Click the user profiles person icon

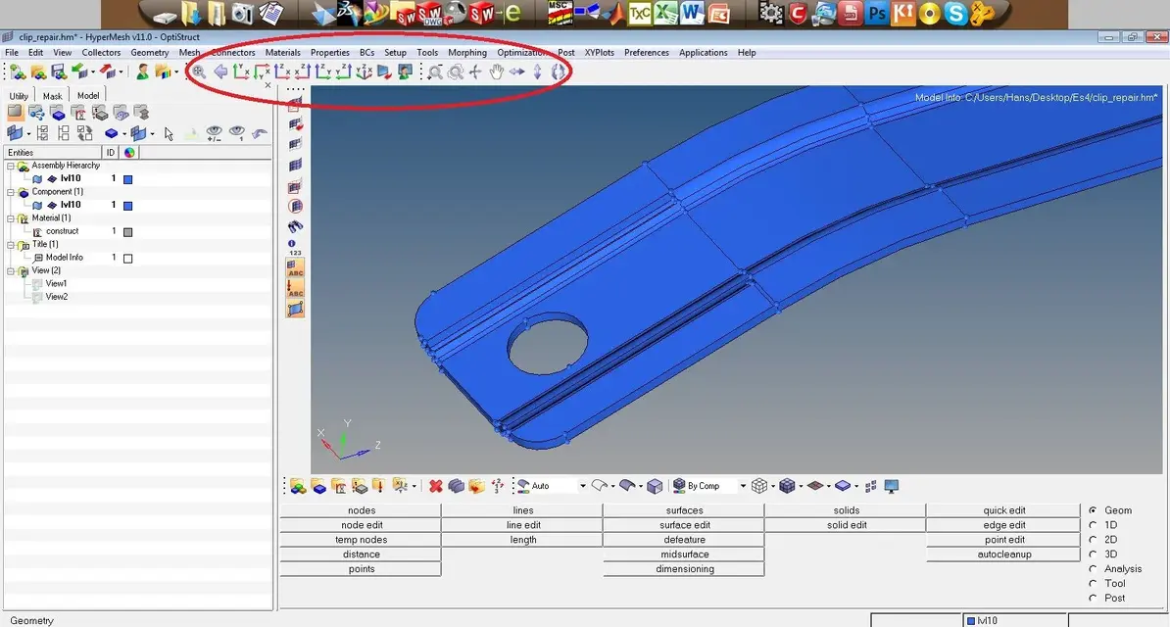pos(142,72)
